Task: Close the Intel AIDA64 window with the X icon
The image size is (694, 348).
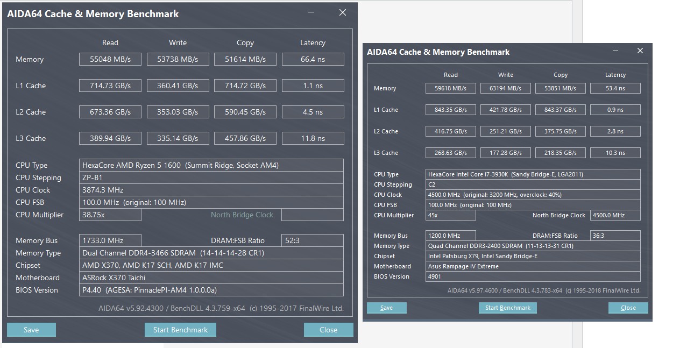Action: point(640,51)
